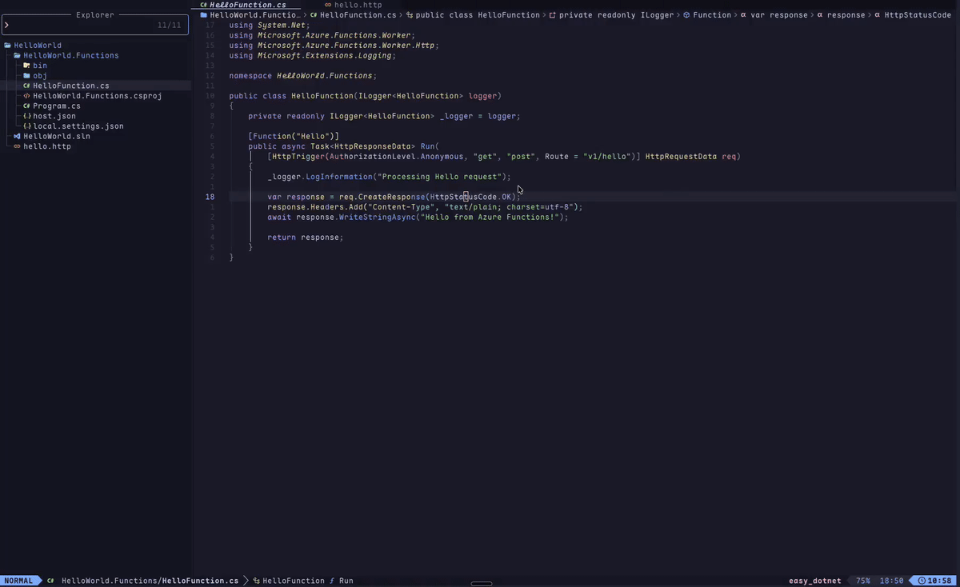The width and height of the screenshot is (960, 587).
Task: Click the C# icon beside HelloFunction.cs in Explorer
Action: pyautogui.click(x=26, y=86)
